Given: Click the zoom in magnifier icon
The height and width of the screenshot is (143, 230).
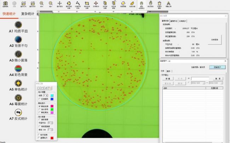Looking at the screenshot, I should click(42, 4).
